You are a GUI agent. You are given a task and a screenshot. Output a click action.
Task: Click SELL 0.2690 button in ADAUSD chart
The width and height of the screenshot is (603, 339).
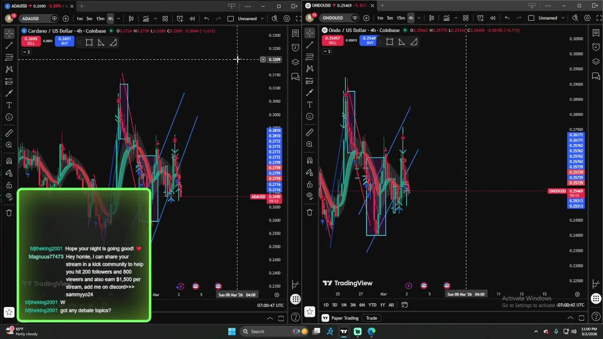pyautogui.click(x=31, y=41)
